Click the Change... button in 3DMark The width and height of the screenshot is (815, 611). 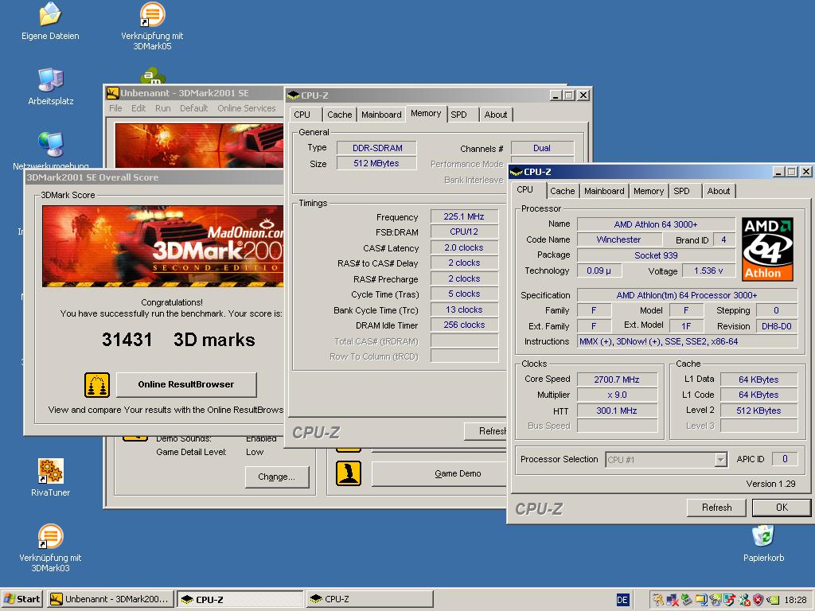click(276, 477)
